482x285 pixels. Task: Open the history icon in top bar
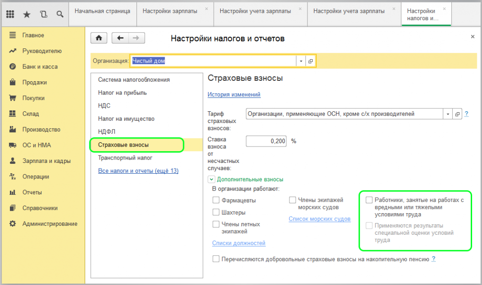[x=43, y=14]
